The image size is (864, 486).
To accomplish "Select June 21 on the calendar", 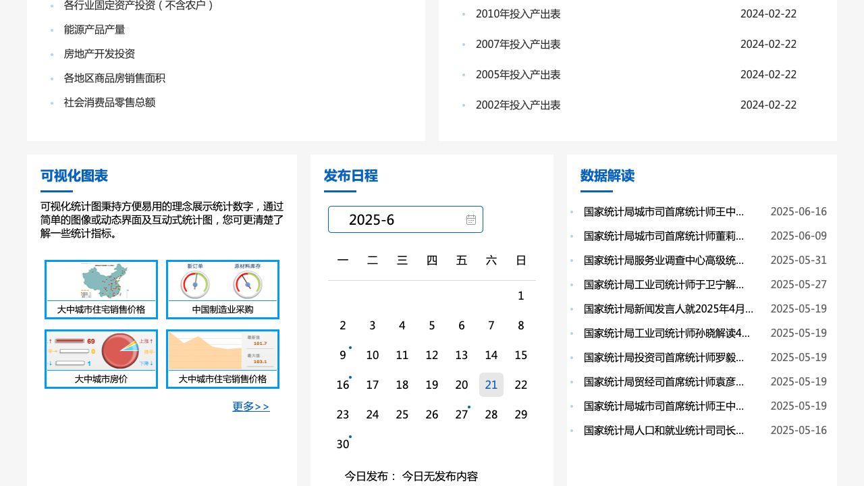I will (491, 385).
